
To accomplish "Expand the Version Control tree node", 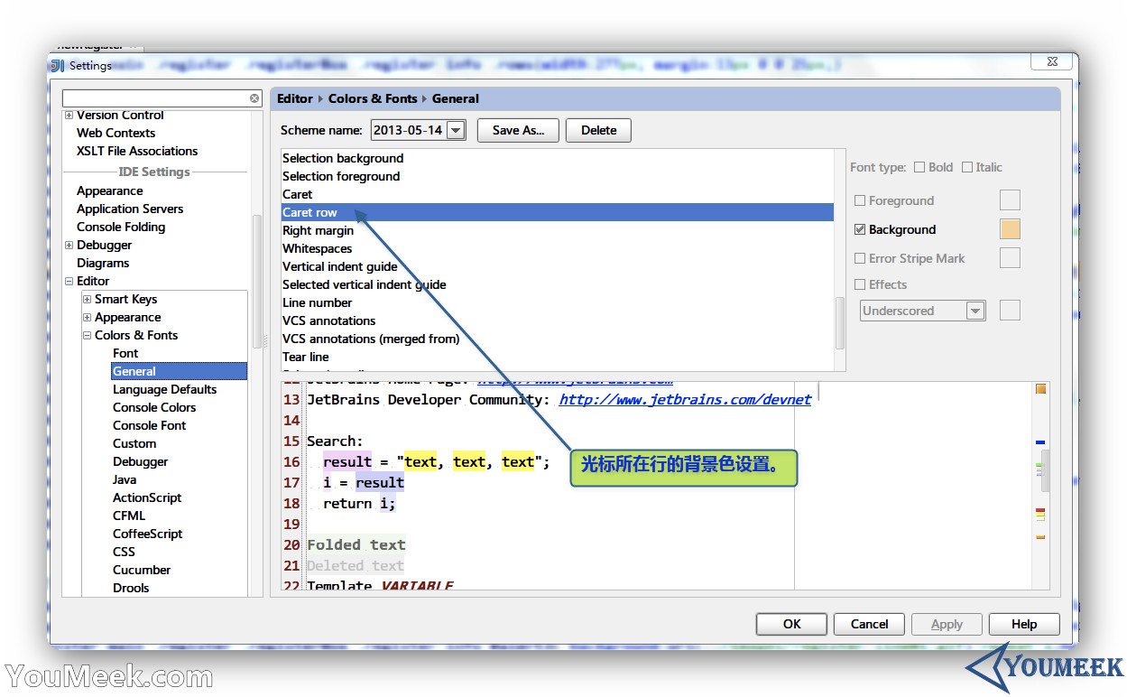I will pyautogui.click(x=69, y=116).
